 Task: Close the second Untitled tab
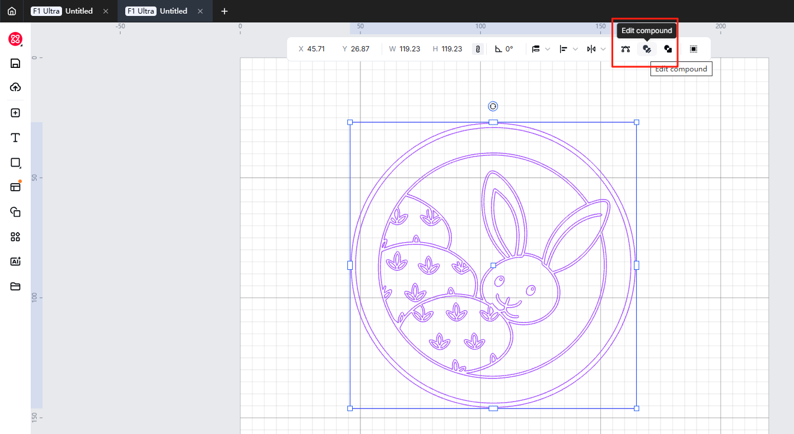(200, 11)
